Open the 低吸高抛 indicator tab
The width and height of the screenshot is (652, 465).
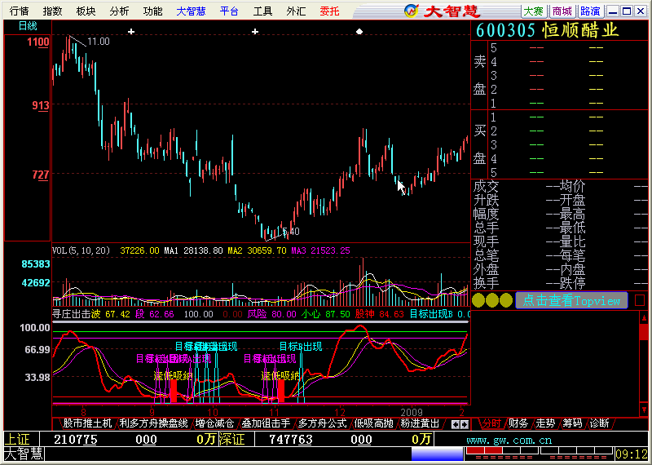[374, 423]
